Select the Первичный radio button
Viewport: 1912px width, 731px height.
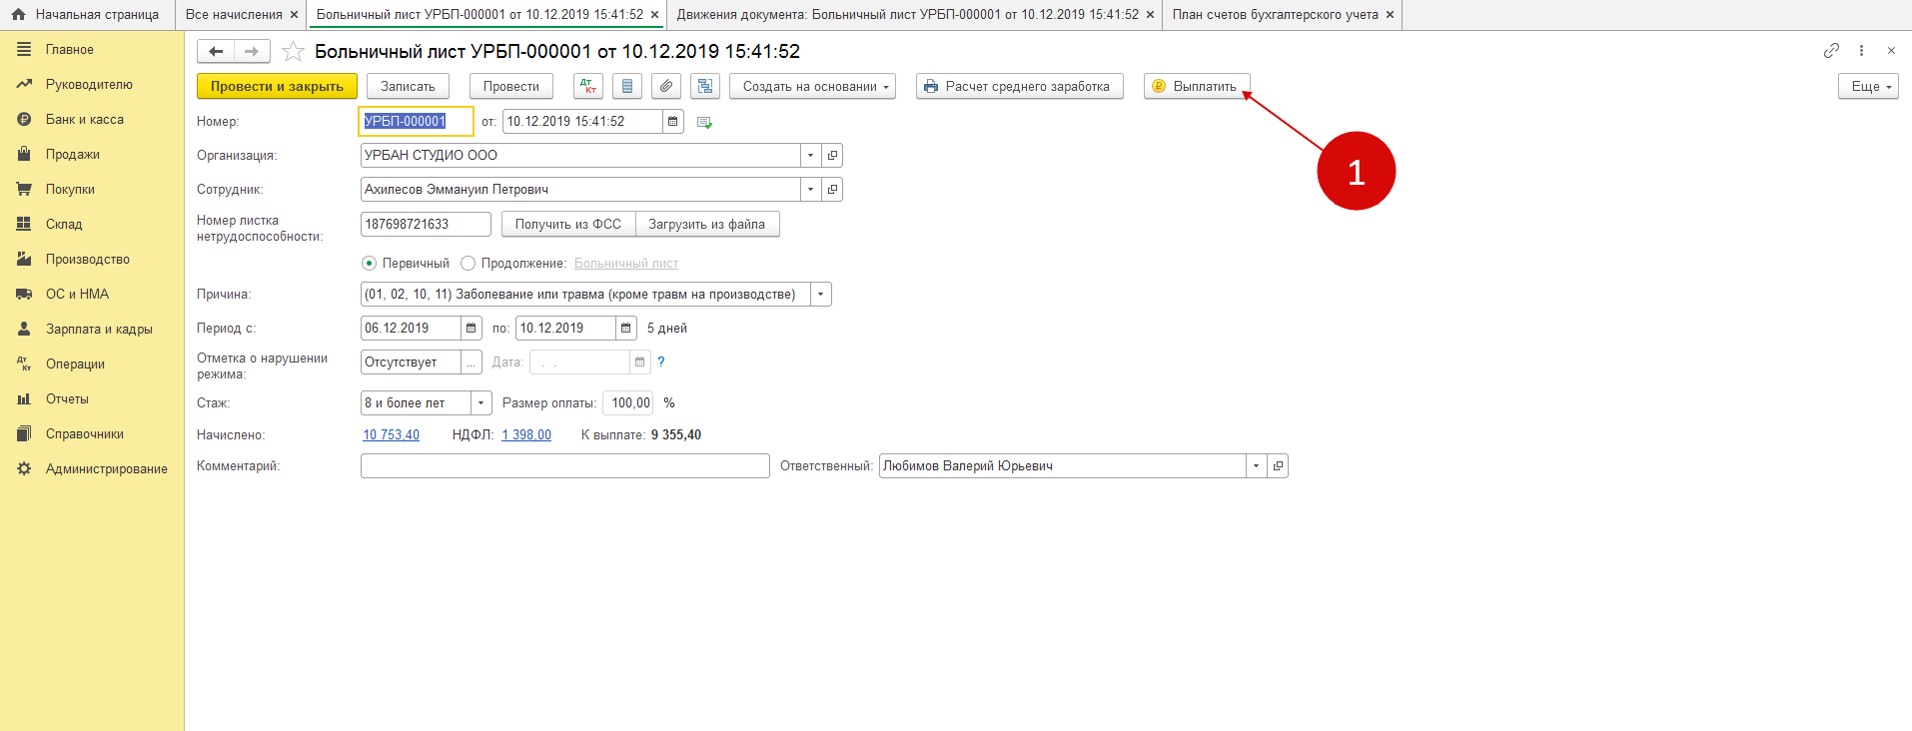coord(370,264)
